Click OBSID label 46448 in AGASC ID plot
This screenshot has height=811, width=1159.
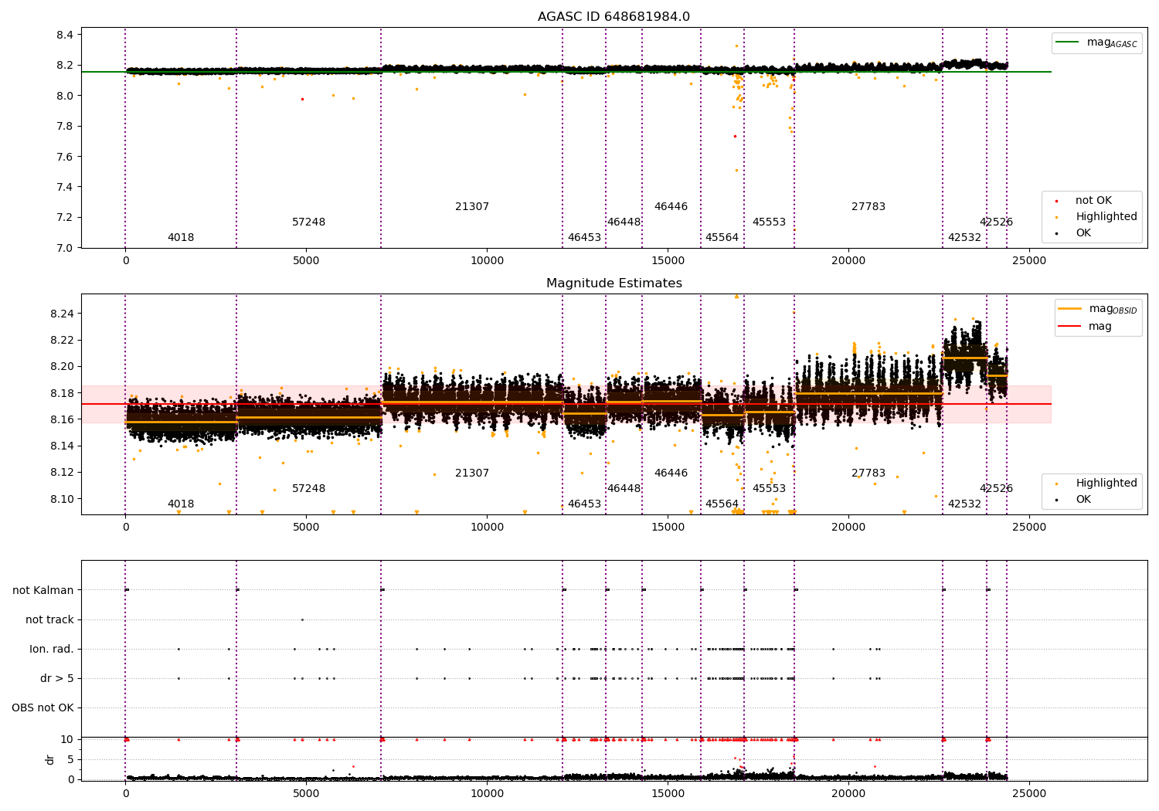[x=624, y=222]
